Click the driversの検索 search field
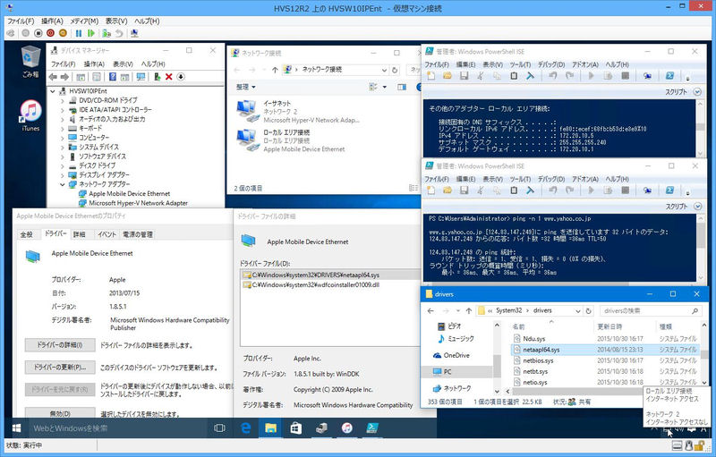716x457 pixels. [x=651, y=310]
